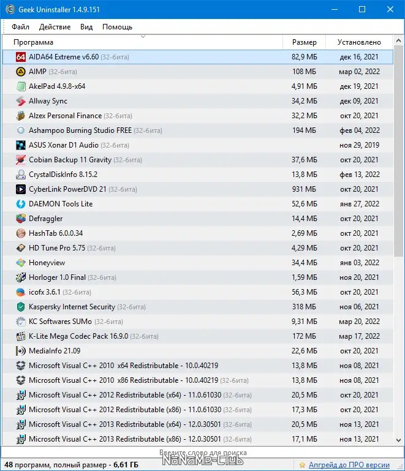Open the Файл menu
The height and width of the screenshot is (471, 405).
(20, 27)
